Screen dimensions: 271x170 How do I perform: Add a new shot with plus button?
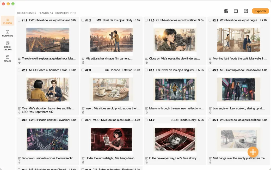tap(253, 152)
